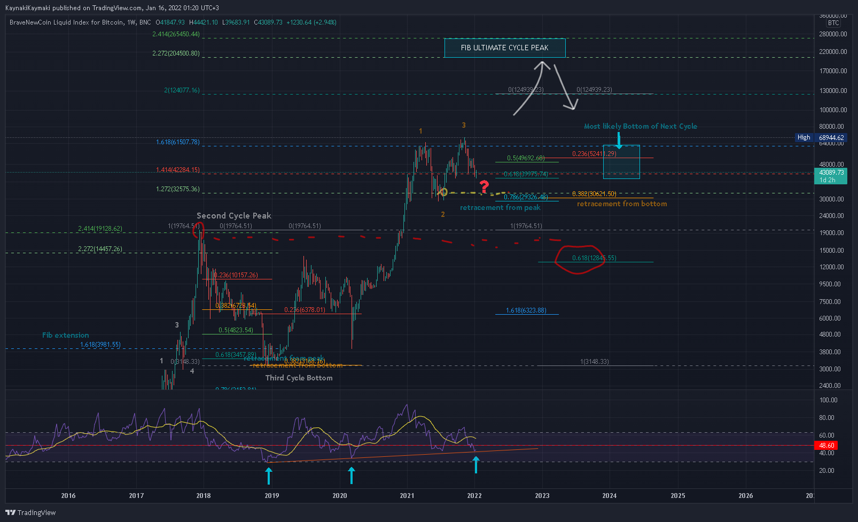Click the 20.00 RSI axis label
This screenshot has width=858, height=522.
[x=826, y=471]
